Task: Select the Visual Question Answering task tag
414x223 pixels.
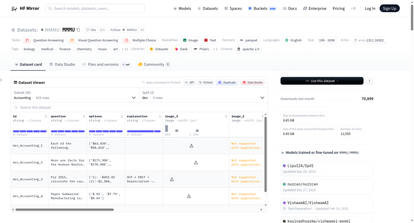Action: [94, 40]
